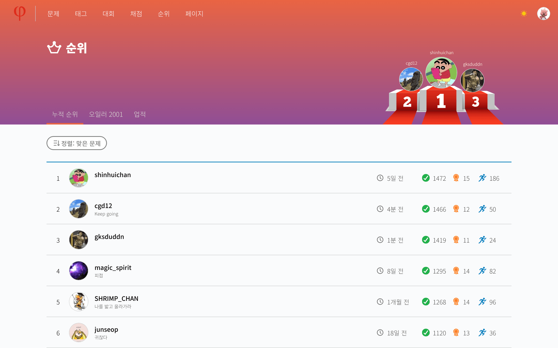
Task: Click gksduddn name above the podium
Action: click(x=472, y=64)
